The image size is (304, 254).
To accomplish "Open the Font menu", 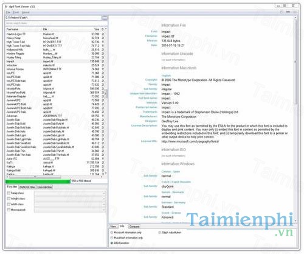I will click(16, 12).
